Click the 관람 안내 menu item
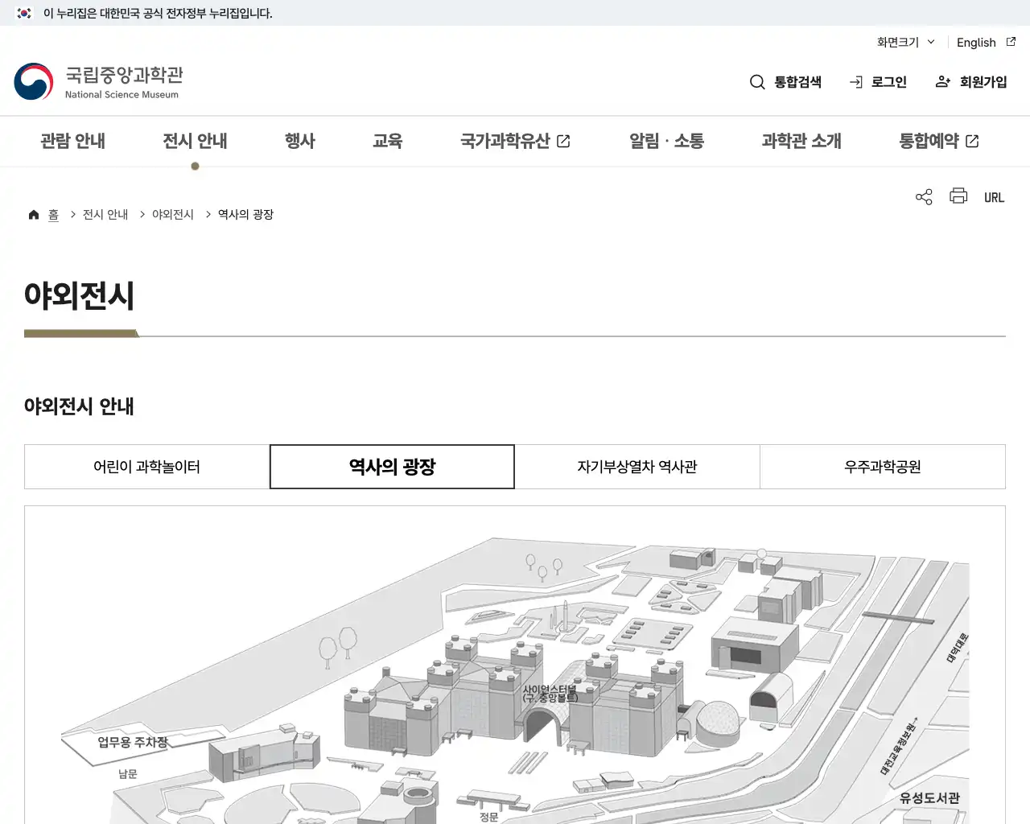Image resolution: width=1030 pixels, height=824 pixels. 73,141
